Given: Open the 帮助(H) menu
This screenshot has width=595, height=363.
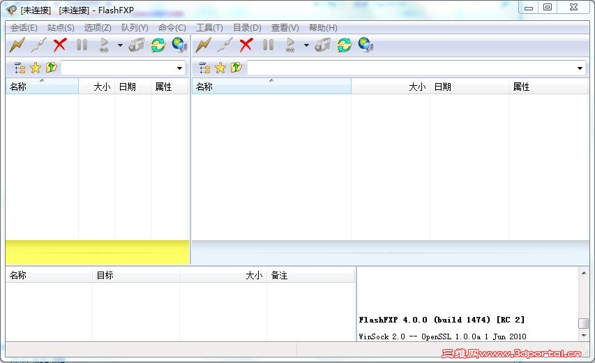Looking at the screenshot, I should coord(323,28).
